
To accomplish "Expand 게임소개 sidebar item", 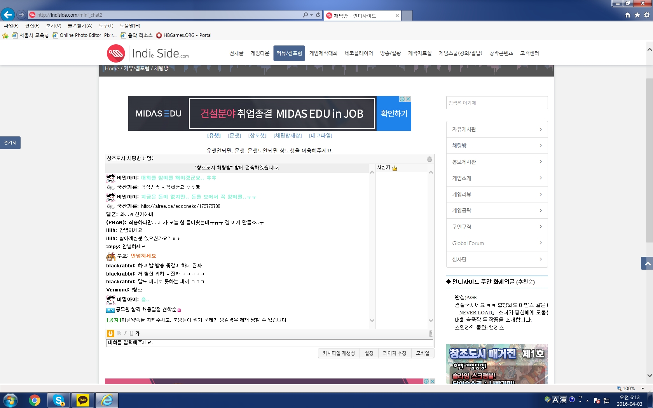I will (497, 178).
